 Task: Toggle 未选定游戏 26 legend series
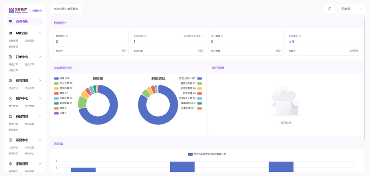191,88
